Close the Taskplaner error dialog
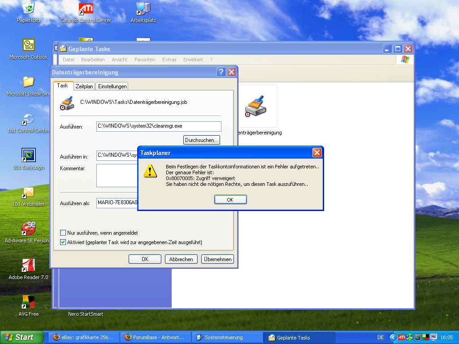This screenshot has width=459, height=344. click(x=317, y=152)
